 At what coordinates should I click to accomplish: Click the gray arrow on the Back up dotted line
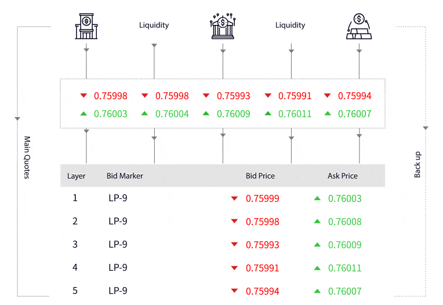point(425,128)
